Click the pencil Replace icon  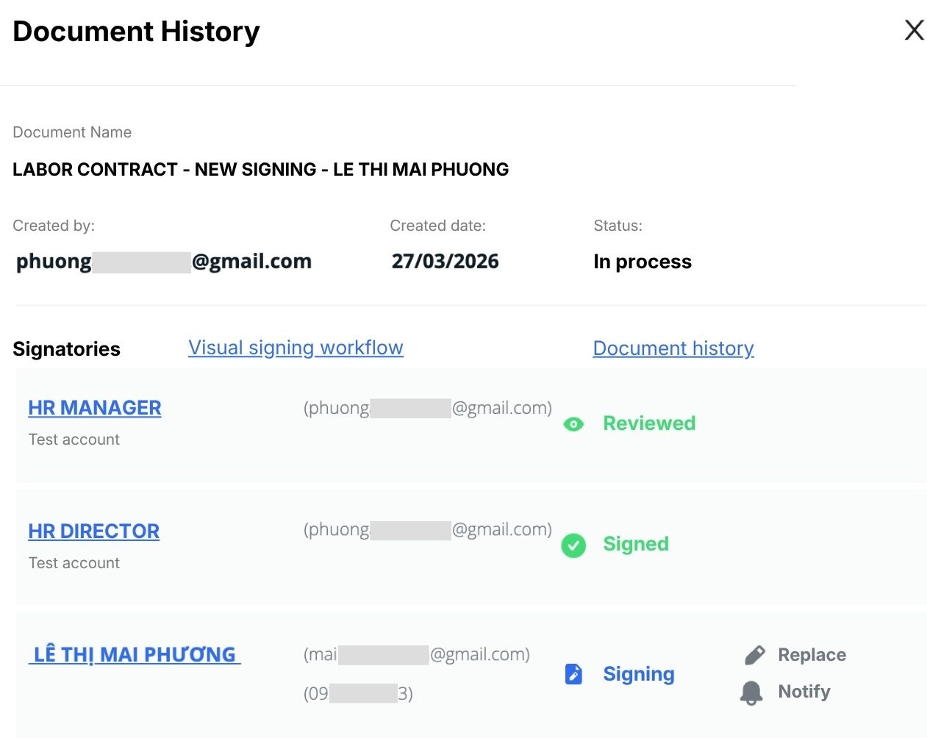click(754, 655)
